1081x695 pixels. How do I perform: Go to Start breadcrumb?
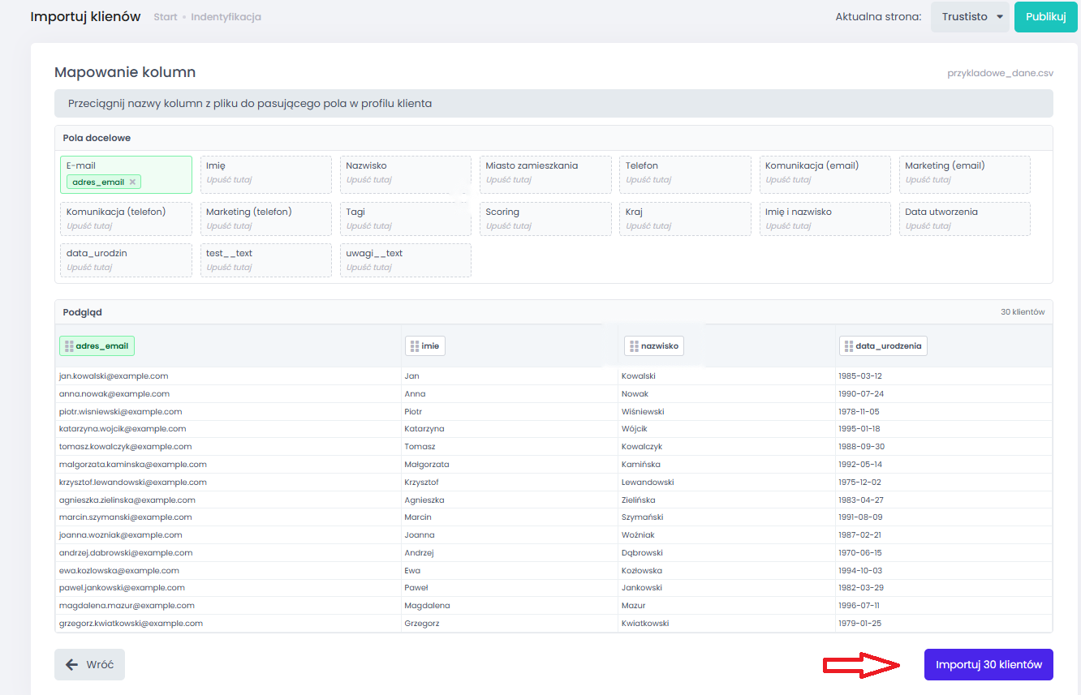(x=166, y=17)
